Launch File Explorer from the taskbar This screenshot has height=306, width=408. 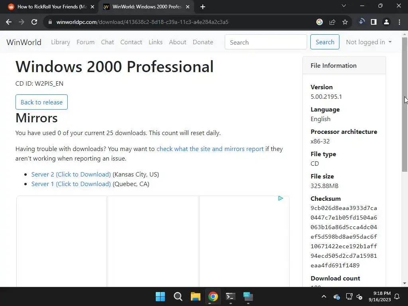coord(195,296)
